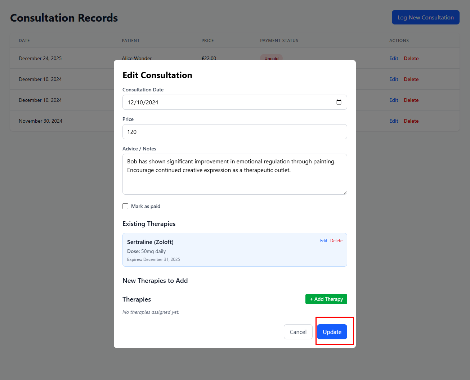Click the Payment Status column header
This screenshot has width=470, height=380.
click(x=279, y=41)
